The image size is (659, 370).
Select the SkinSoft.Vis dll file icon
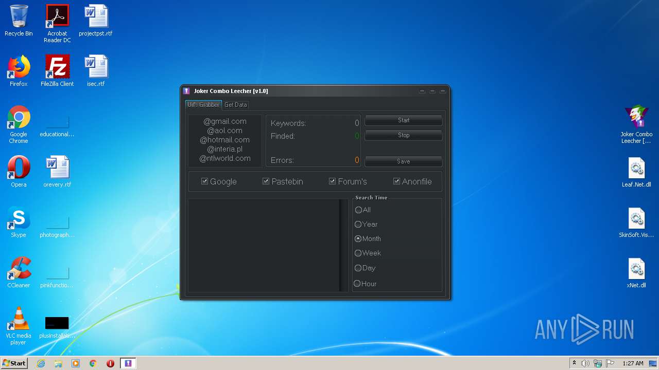click(x=636, y=223)
